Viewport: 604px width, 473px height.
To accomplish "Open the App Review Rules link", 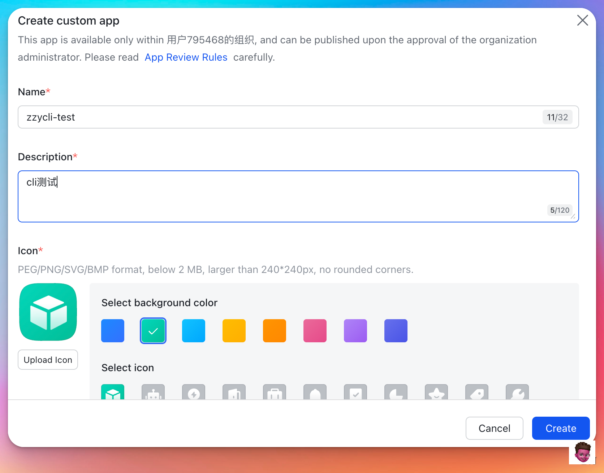I will (x=186, y=57).
